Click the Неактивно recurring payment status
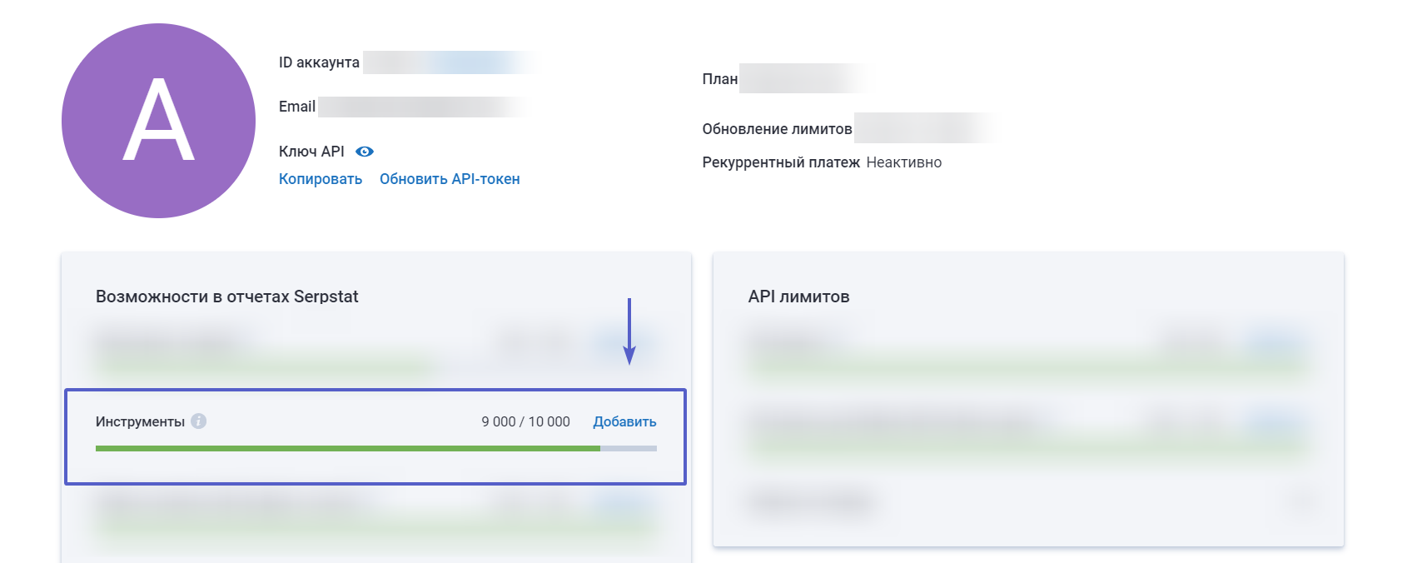The width and height of the screenshot is (1417, 563). pyautogui.click(x=903, y=162)
